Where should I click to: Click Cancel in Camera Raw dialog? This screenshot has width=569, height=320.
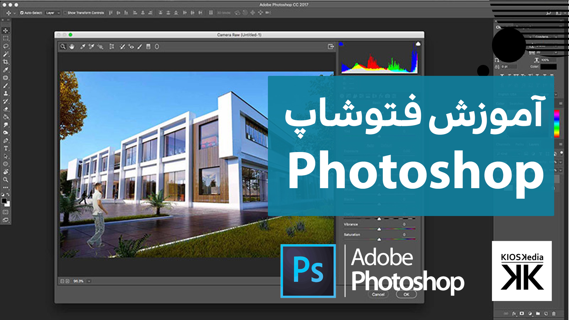coord(378,295)
